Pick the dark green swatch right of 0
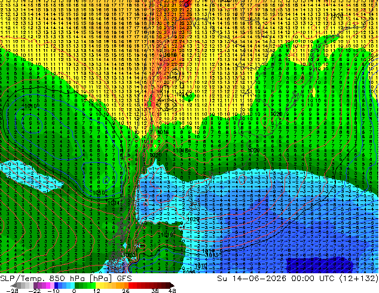The width and height of the screenshot is (379, 293). coord(77,285)
